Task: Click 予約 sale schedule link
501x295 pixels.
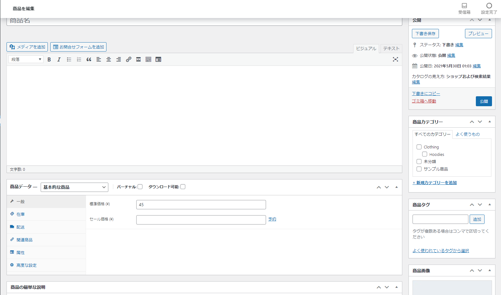Action: point(272,219)
